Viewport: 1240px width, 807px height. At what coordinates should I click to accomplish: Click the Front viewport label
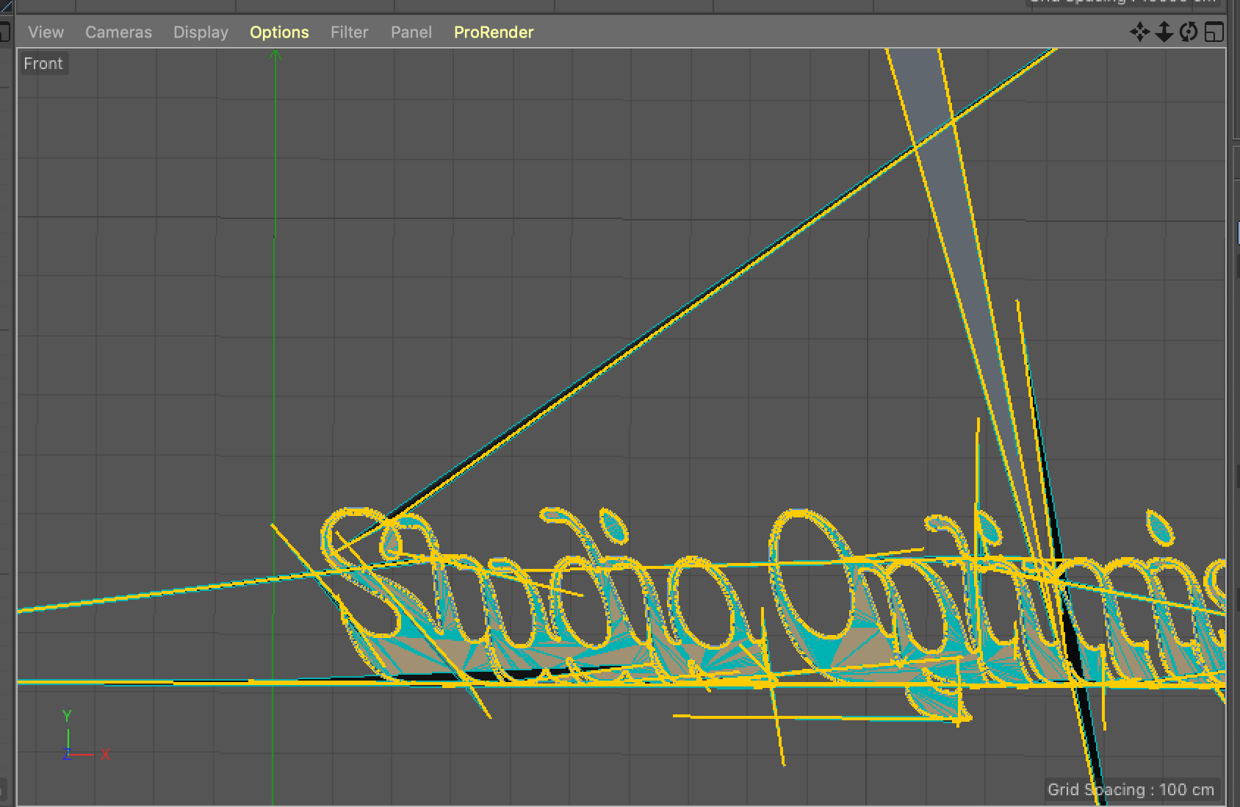pyautogui.click(x=43, y=64)
